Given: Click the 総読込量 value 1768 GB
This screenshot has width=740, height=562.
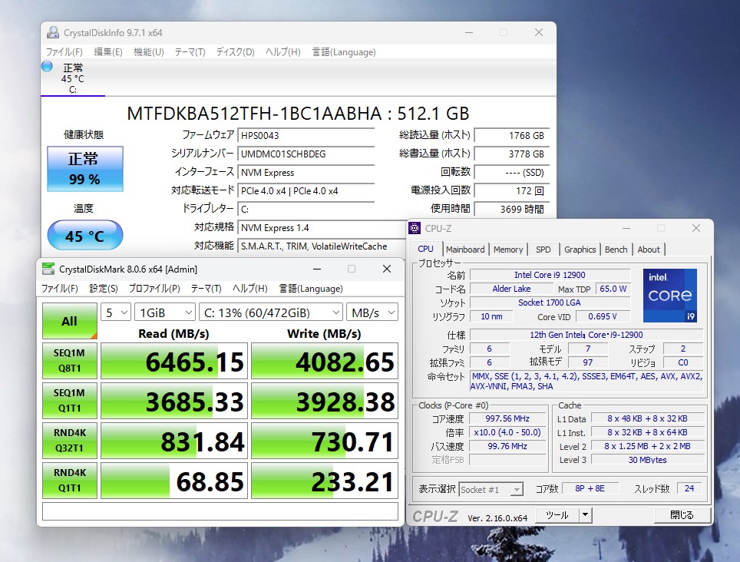Looking at the screenshot, I should click(511, 135).
